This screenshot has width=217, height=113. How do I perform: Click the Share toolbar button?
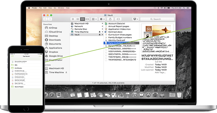(x=110, y=19)
